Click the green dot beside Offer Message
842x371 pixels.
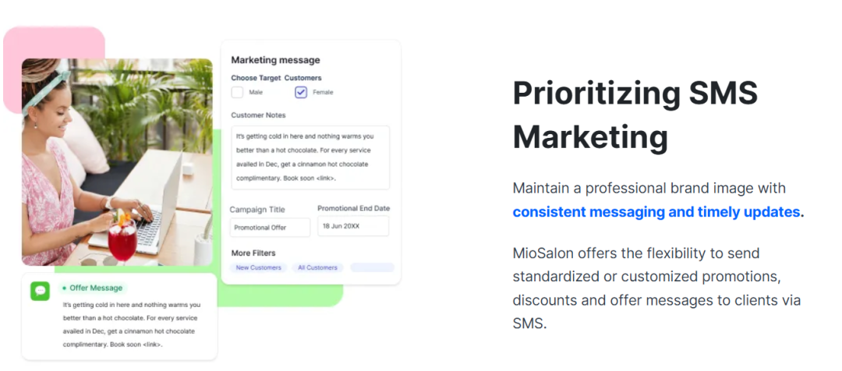[x=64, y=288]
